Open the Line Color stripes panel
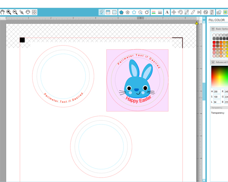The image size is (228, 182). coord(154,12)
